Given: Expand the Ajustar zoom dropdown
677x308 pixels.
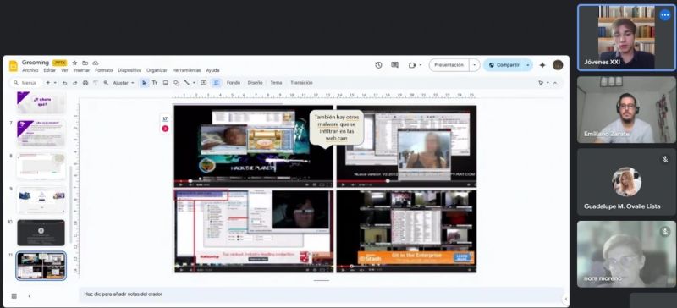Looking at the screenshot, I should [124, 83].
